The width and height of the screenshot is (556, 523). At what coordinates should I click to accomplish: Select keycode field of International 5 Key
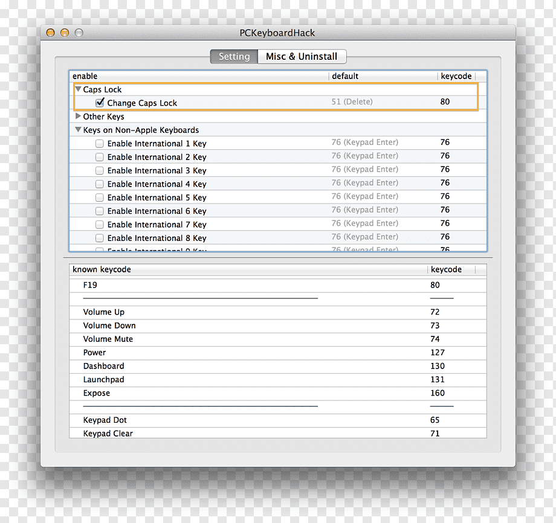click(445, 196)
